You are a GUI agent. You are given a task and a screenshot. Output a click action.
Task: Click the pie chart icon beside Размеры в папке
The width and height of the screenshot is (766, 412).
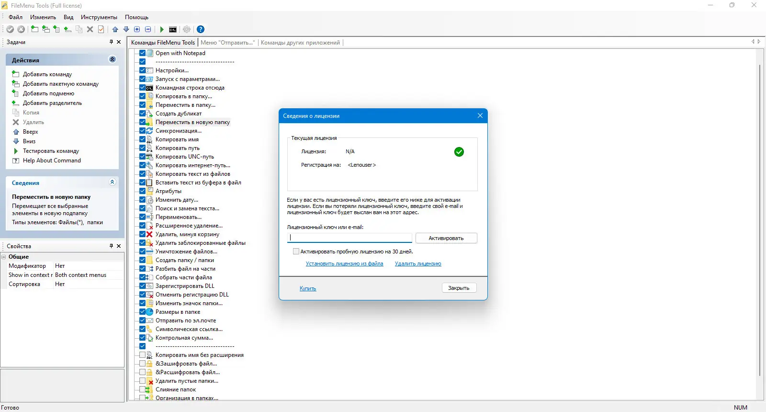point(149,312)
